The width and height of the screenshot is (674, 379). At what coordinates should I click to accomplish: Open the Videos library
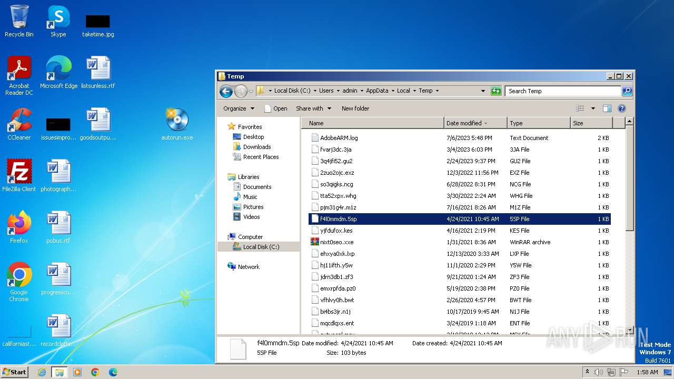coord(251,217)
